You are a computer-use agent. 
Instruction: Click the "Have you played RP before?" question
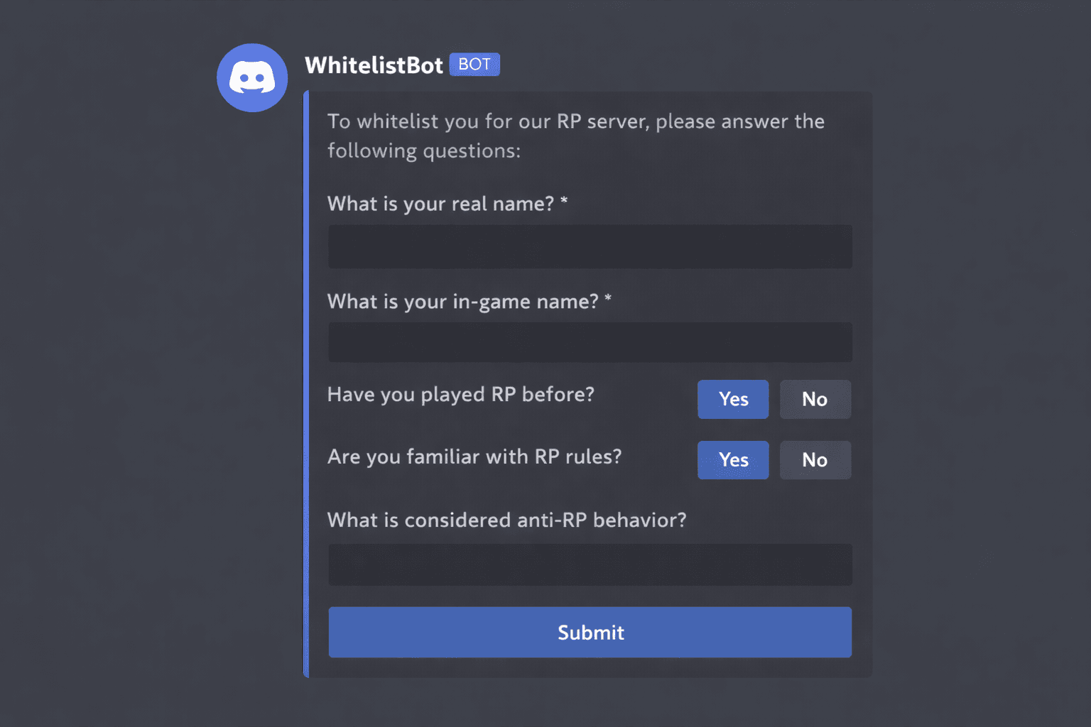460,395
